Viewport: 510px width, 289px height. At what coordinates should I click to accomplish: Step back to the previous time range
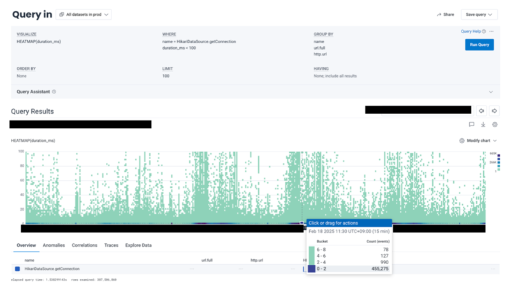pos(481,111)
